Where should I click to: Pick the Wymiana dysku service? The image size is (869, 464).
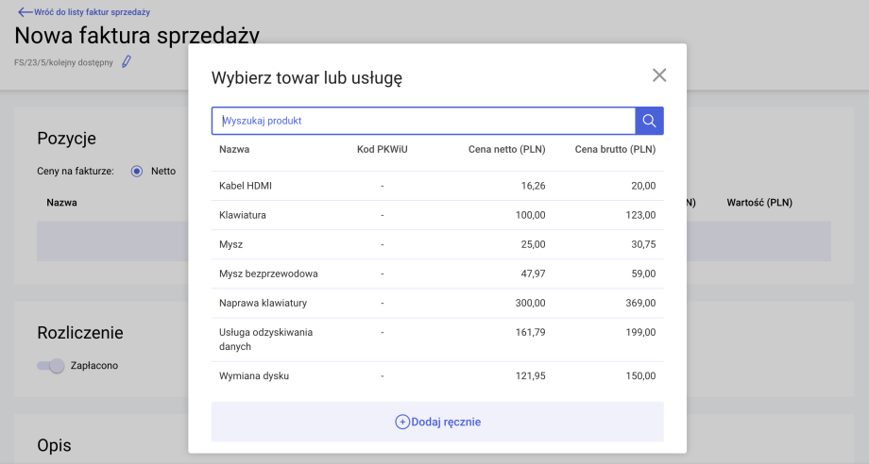(254, 375)
